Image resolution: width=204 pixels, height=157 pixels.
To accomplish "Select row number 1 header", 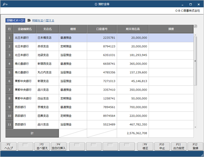I will tap(10, 38).
